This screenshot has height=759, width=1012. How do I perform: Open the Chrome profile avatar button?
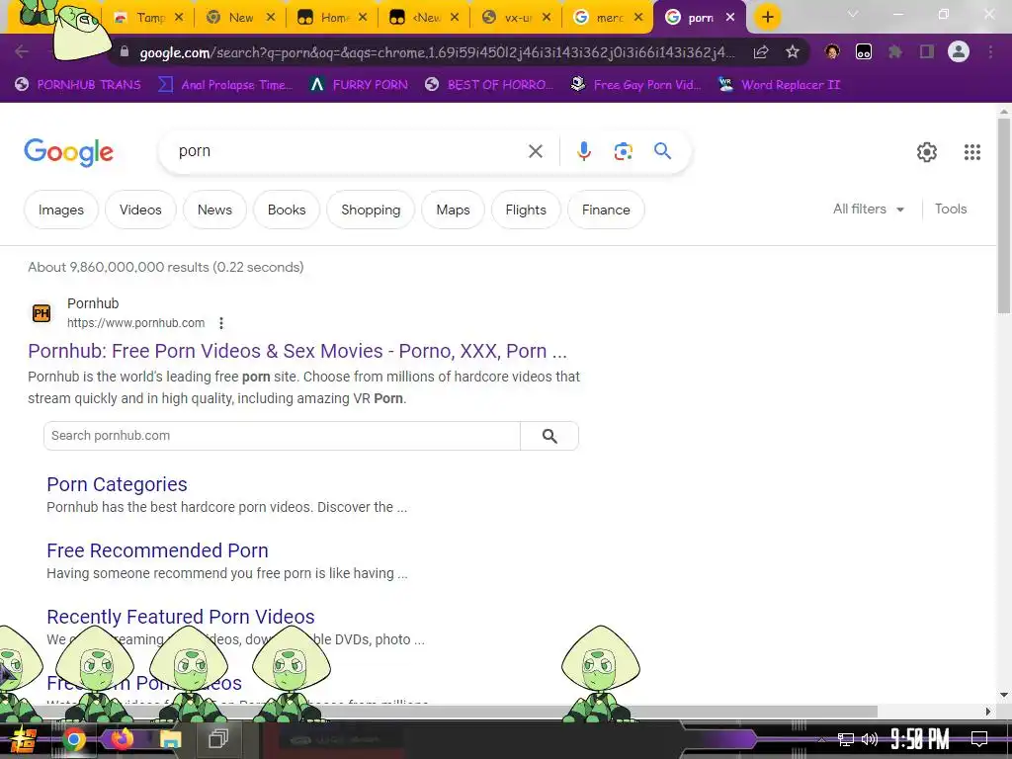[959, 51]
